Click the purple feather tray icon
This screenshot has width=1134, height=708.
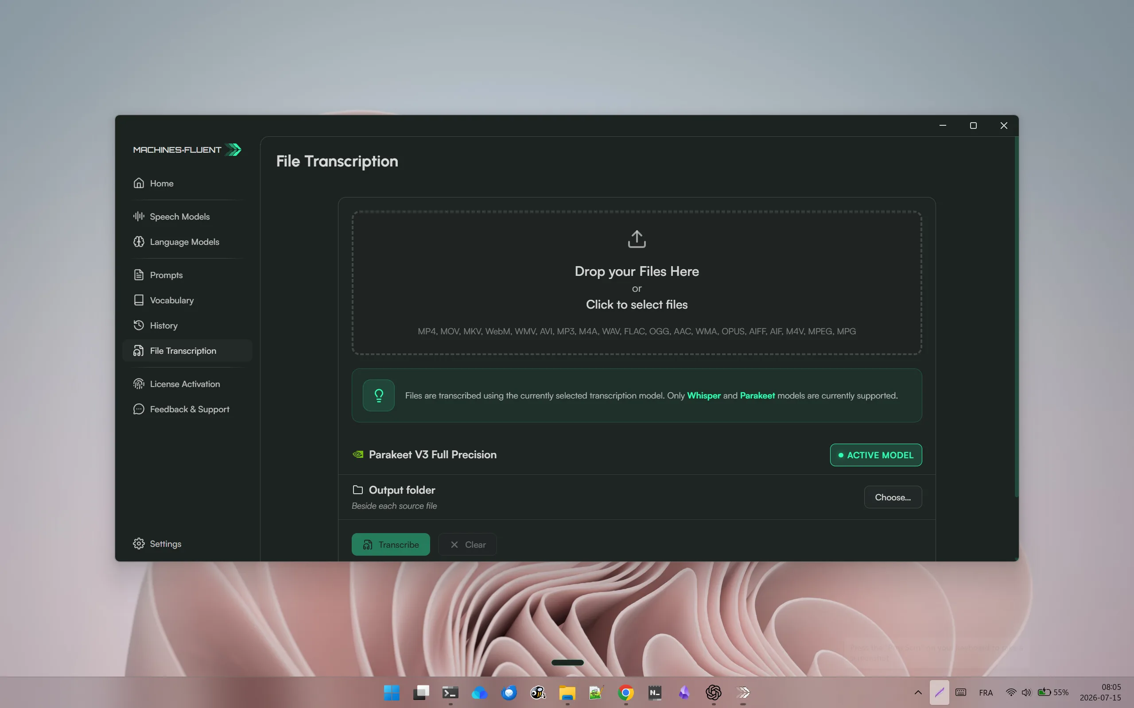(939, 693)
